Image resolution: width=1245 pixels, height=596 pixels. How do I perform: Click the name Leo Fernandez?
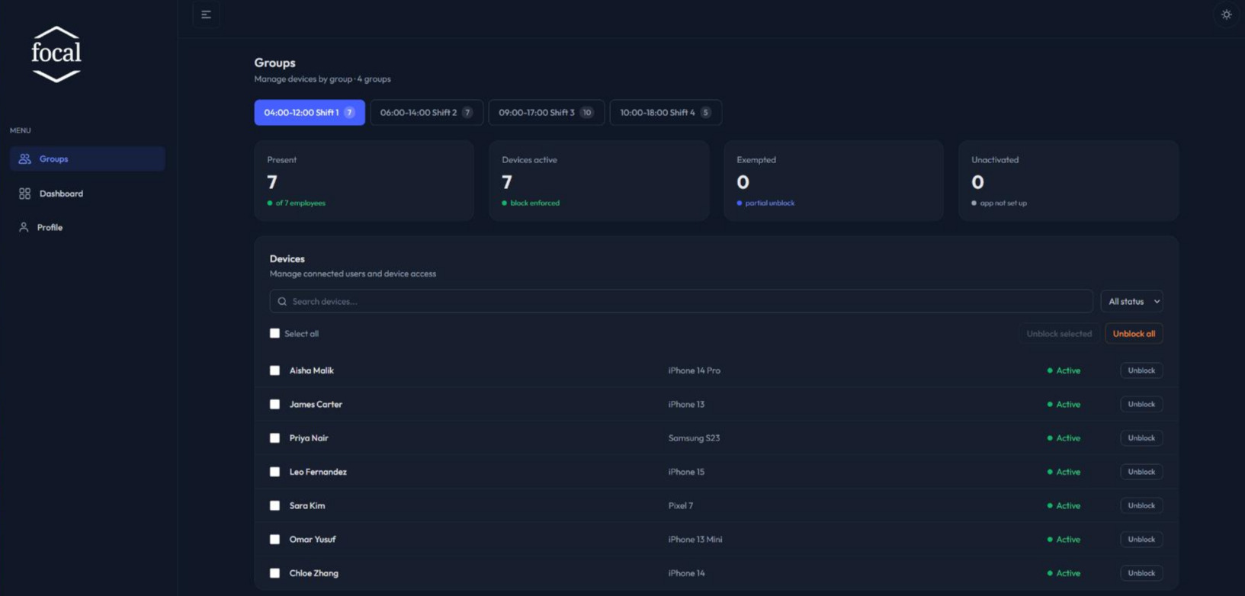tap(318, 472)
